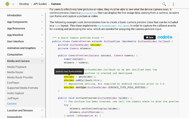The image size is (189, 118).
Task: Click the Codota logo
Action: tap(165, 37)
